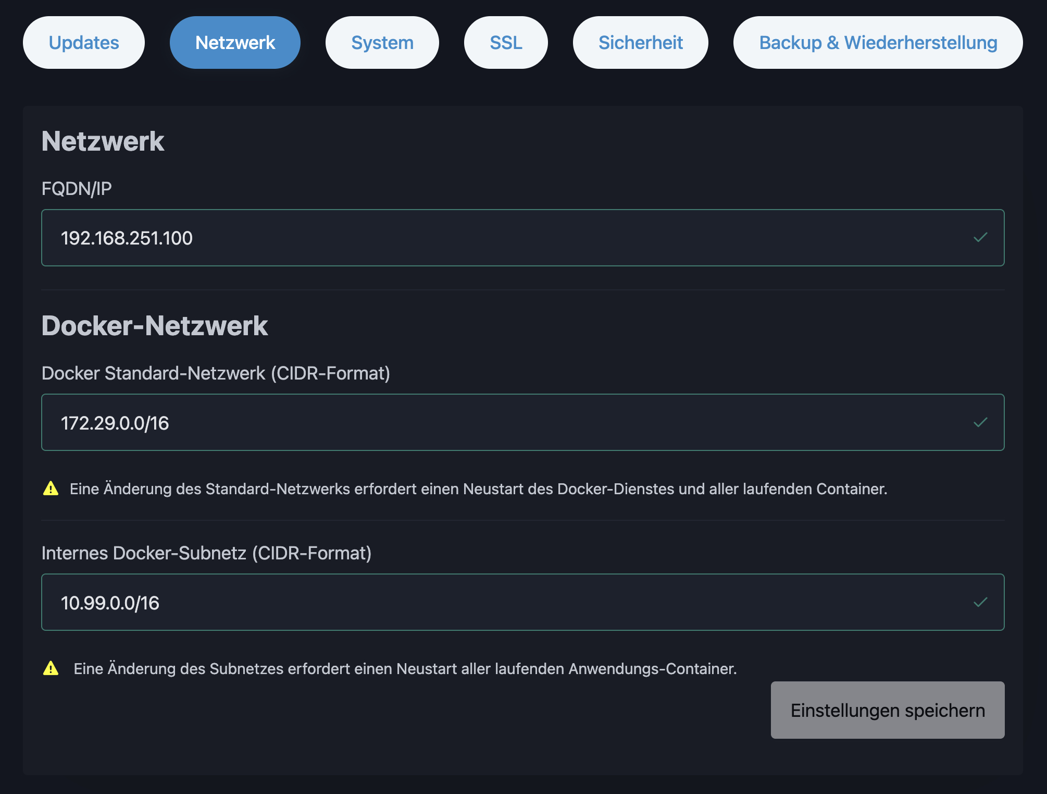The image size is (1047, 794).
Task: Click the Docker-Netzwerk heading
Action: pos(155,326)
